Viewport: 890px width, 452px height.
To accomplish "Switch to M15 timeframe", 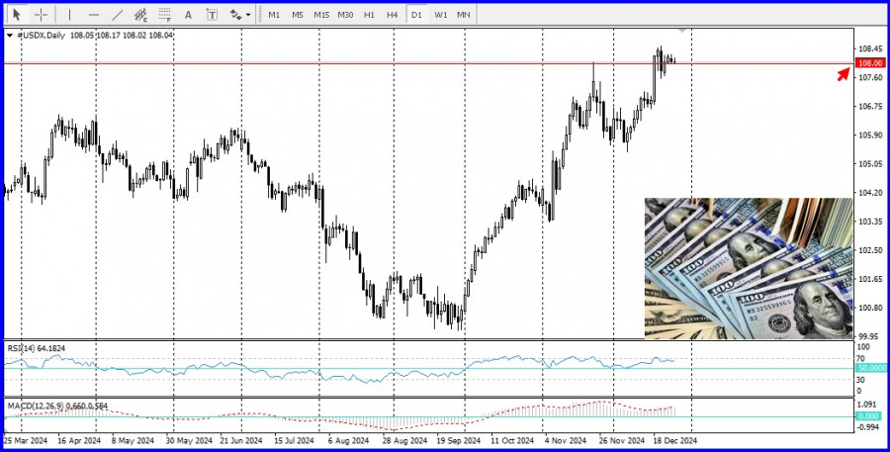I will point(321,15).
